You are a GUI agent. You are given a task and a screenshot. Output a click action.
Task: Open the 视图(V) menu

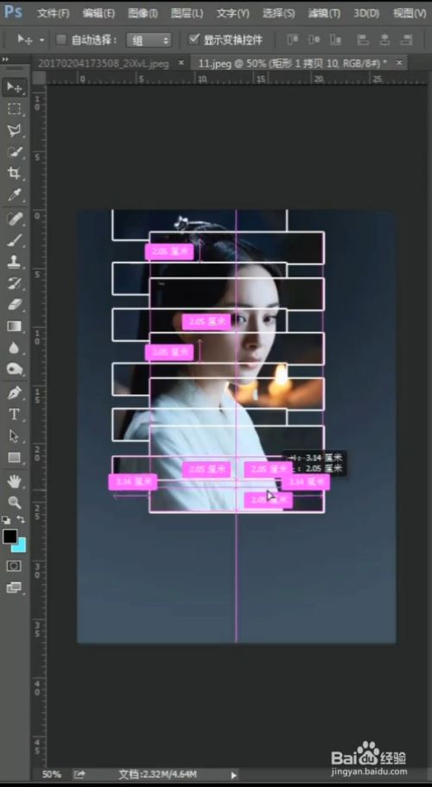tap(410, 14)
